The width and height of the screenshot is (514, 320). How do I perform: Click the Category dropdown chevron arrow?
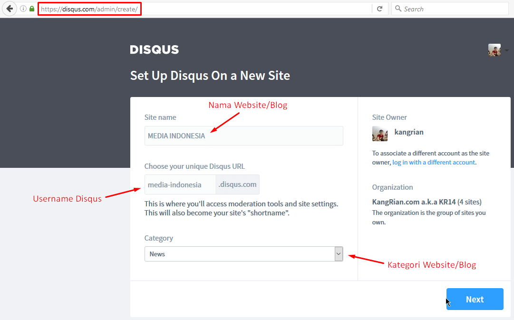pos(339,254)
